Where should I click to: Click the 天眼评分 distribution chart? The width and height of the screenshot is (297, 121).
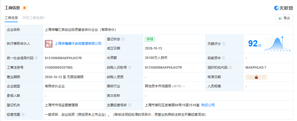pos(278,44)
